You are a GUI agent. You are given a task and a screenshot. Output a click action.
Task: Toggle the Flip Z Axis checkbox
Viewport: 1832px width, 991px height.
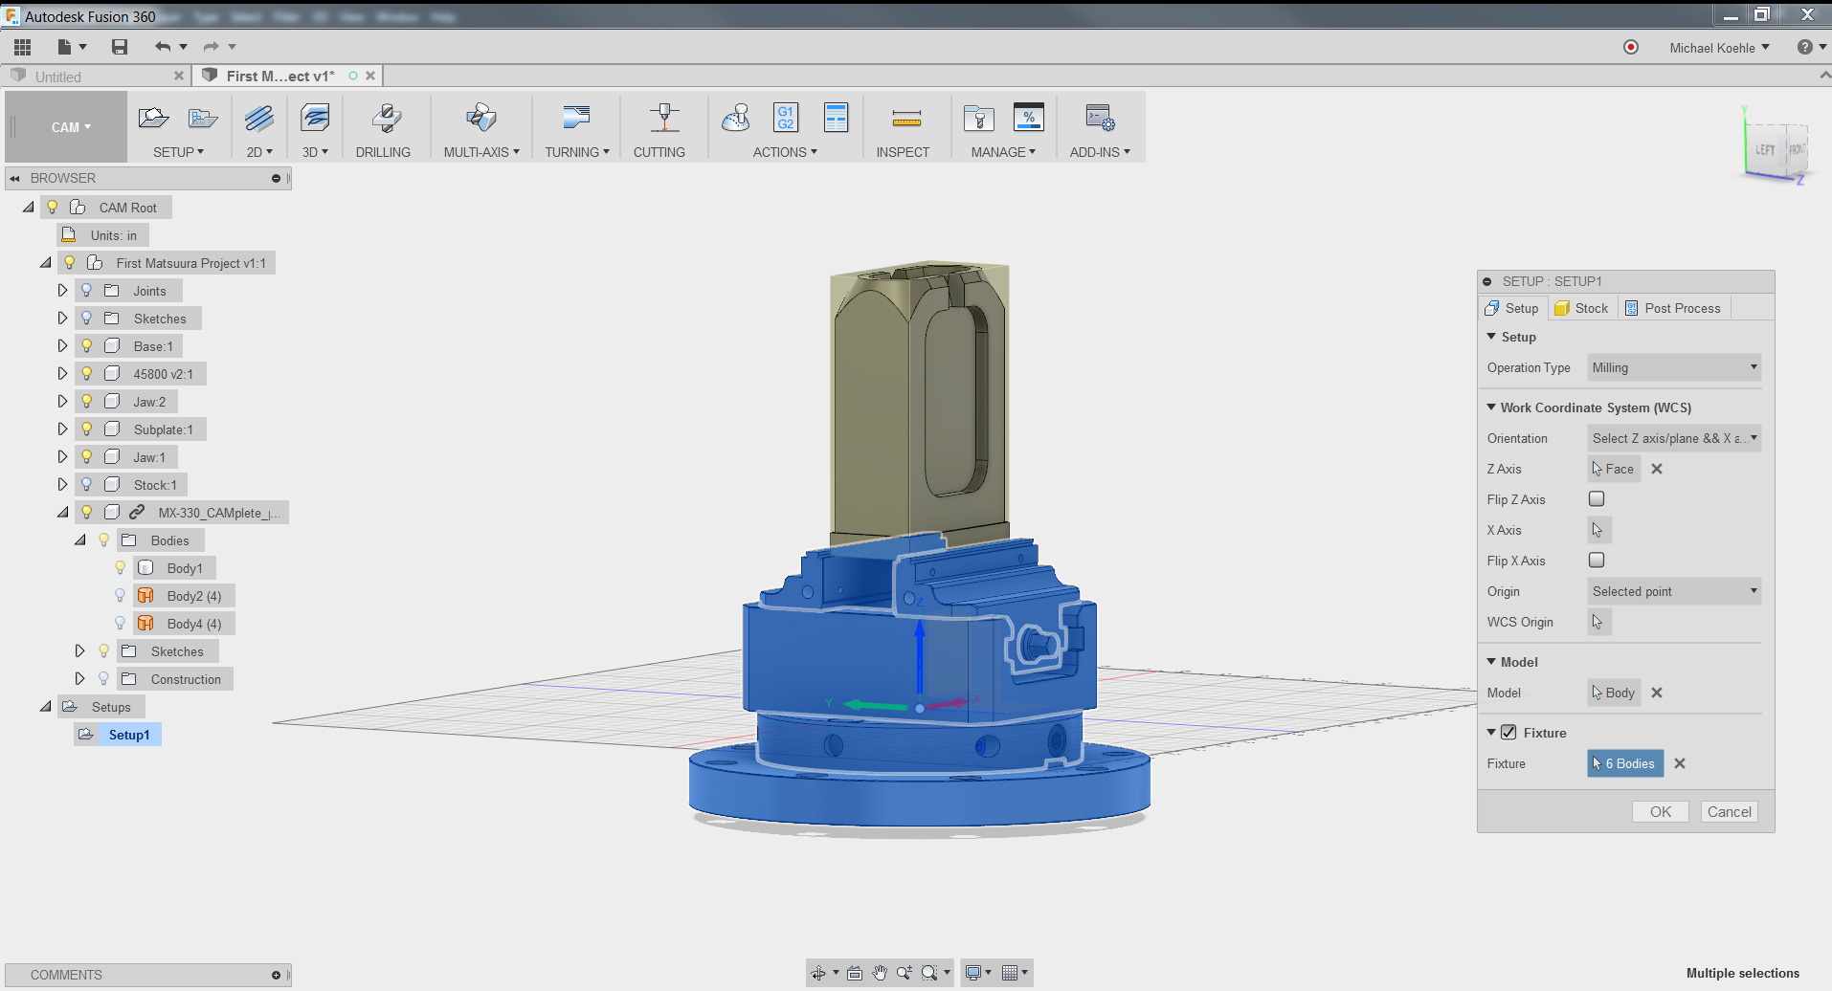(x=1597, y=498)
